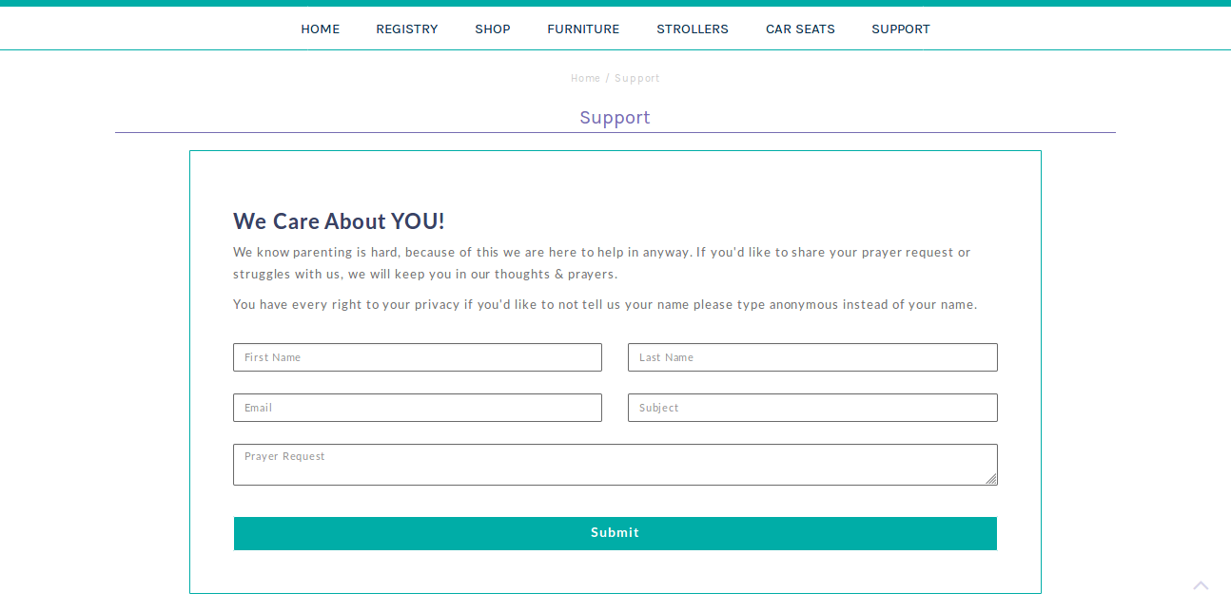The height and width of the screenshot is (612, 1231).
Task: Click the purple Support page title
Action: (x=615, y=117)
